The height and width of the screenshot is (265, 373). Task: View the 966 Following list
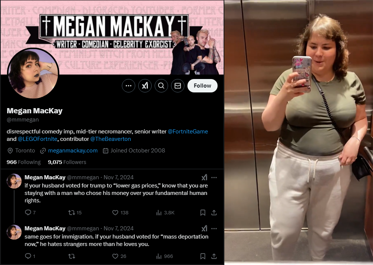23,162
